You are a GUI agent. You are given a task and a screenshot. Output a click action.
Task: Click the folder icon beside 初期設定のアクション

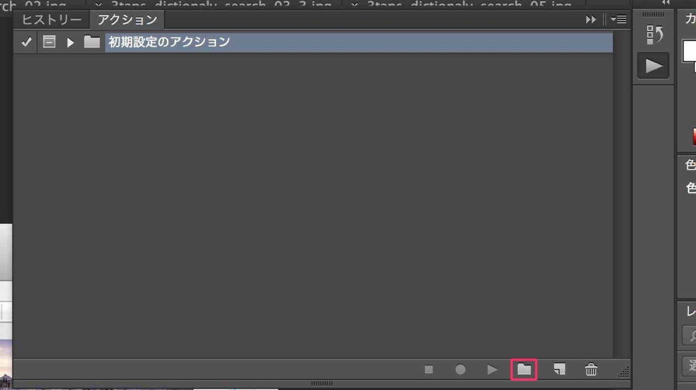point(92,42)
